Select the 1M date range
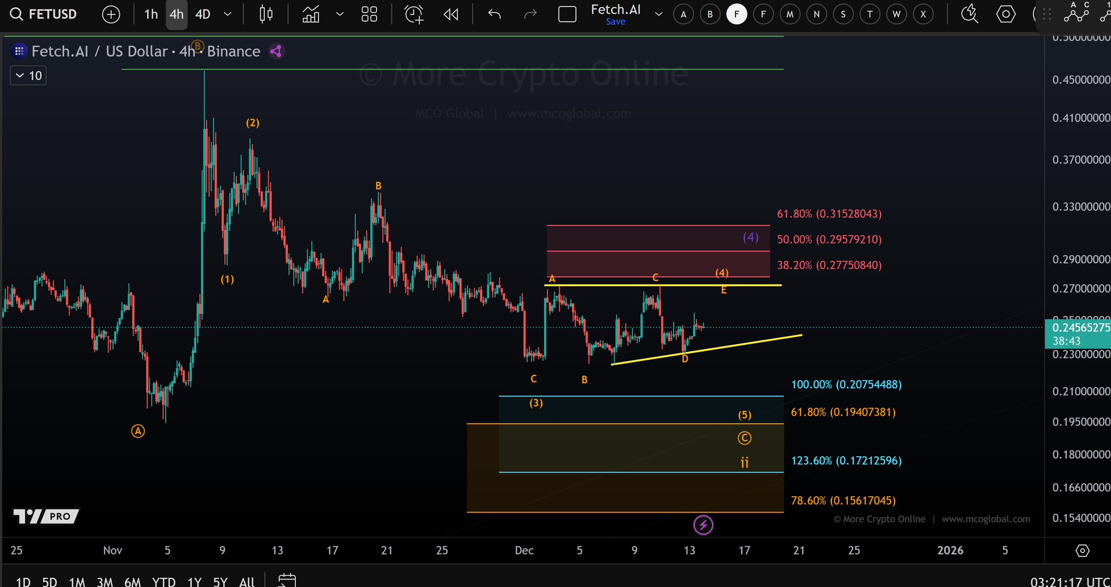This screenshot has height=587, width=1111. pos(77,582)
